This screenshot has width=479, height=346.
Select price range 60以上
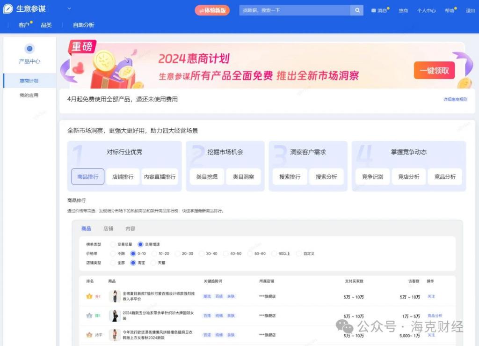pos(274,253)
